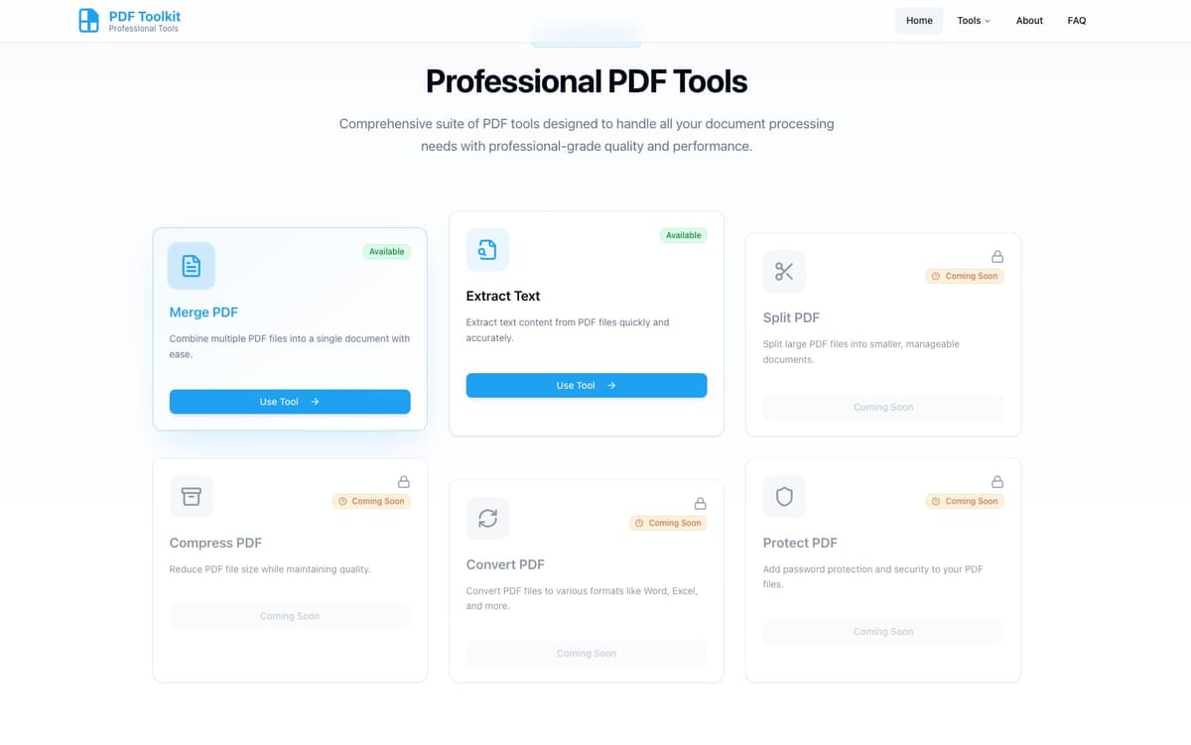Click the Professional PDF Tools heading
The image size is (1191, 745).
click(587, 81)
